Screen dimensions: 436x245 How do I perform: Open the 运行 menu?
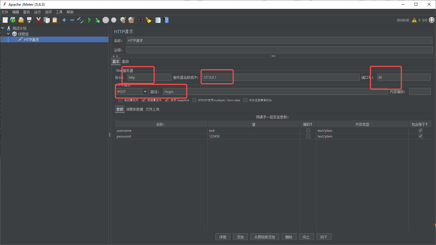[x=37, y=12]
